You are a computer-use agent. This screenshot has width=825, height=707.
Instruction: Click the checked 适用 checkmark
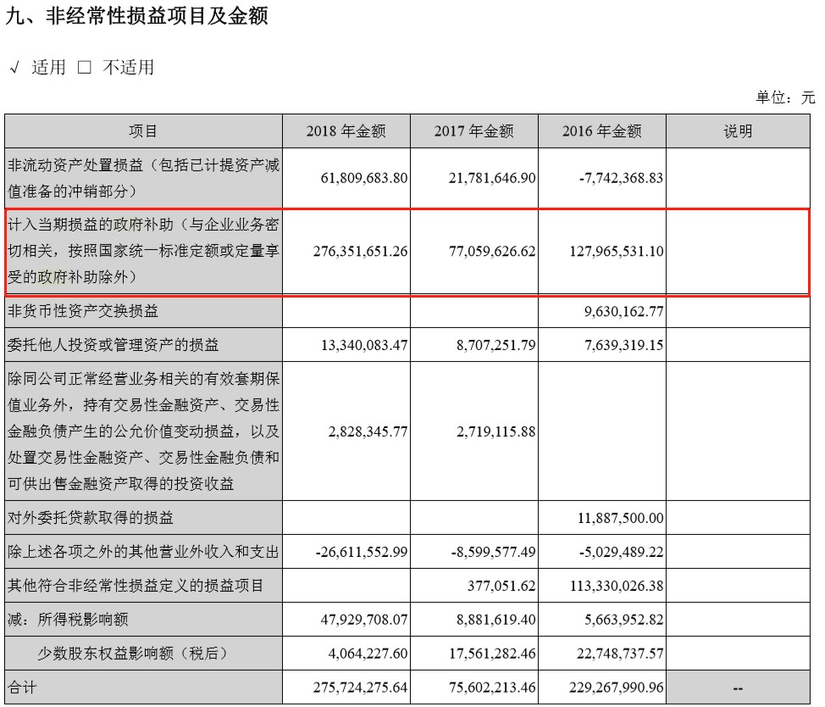tap(14, 69)
